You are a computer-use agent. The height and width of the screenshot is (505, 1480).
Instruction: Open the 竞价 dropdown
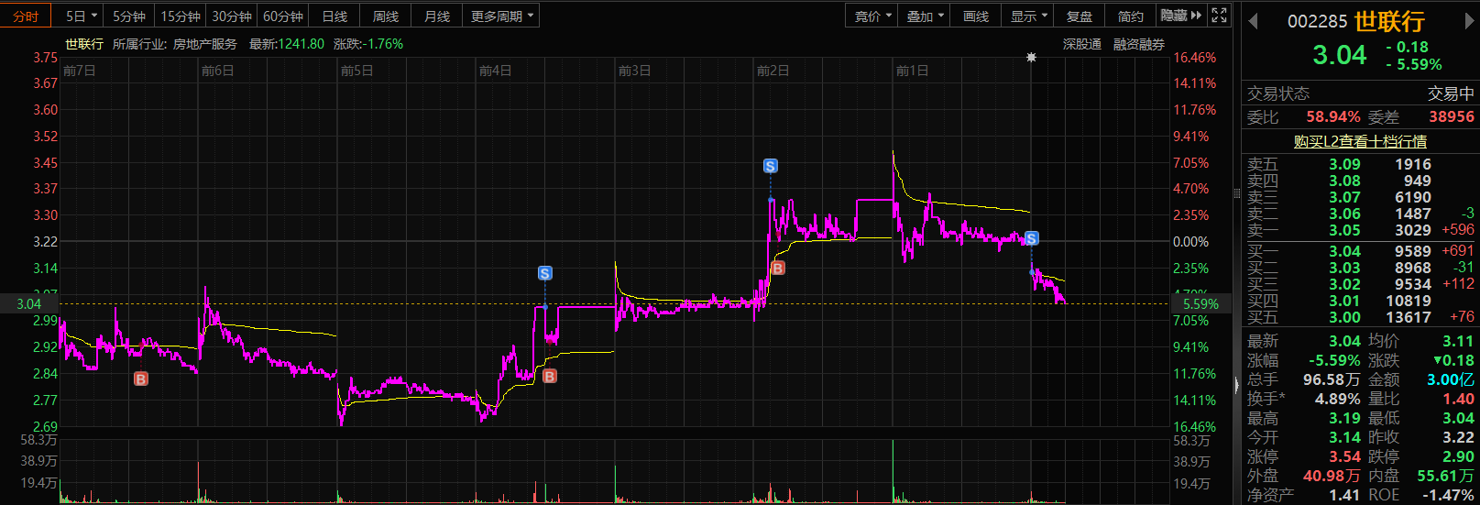click(x=872, y=16)
